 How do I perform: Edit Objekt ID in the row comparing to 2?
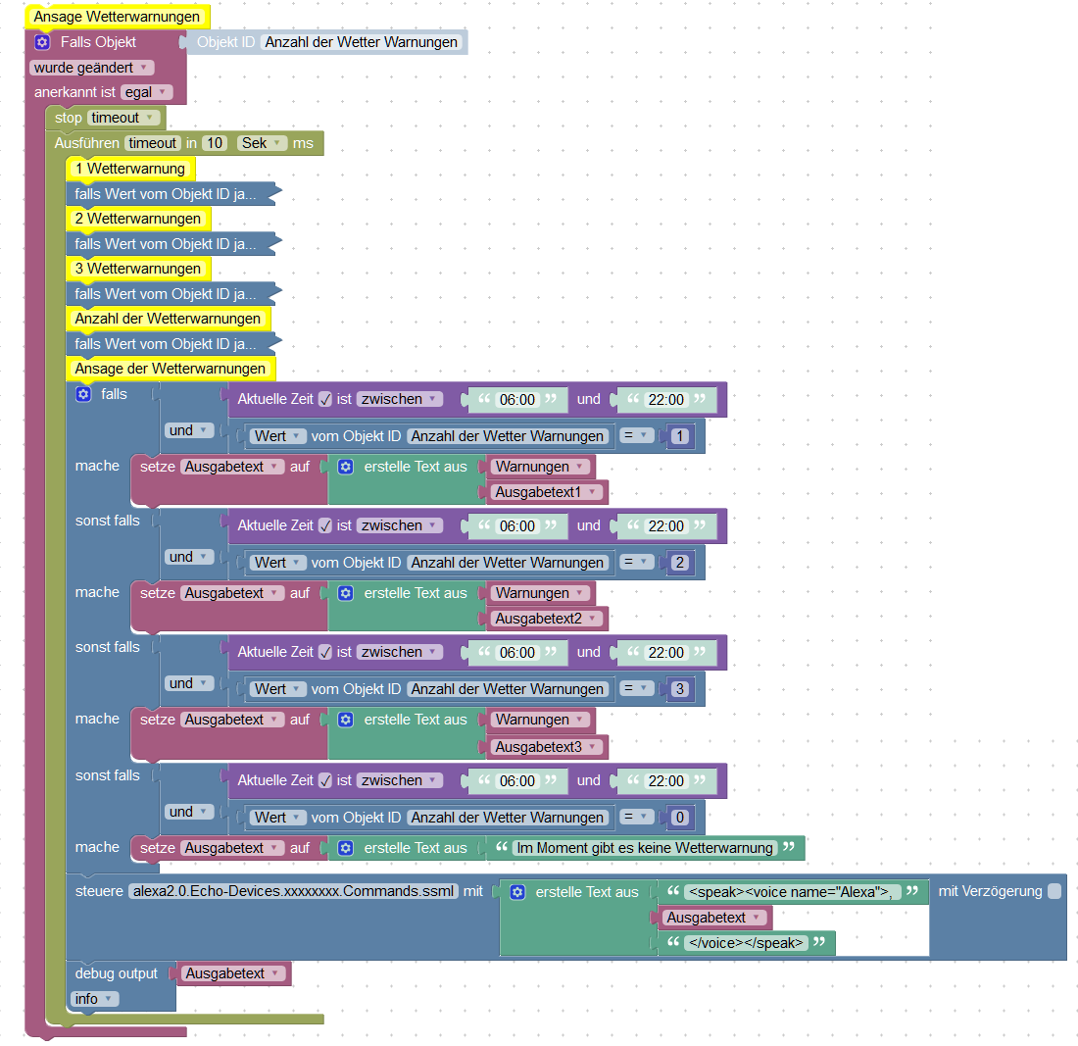pyautogui.click(x=508, y=563)
